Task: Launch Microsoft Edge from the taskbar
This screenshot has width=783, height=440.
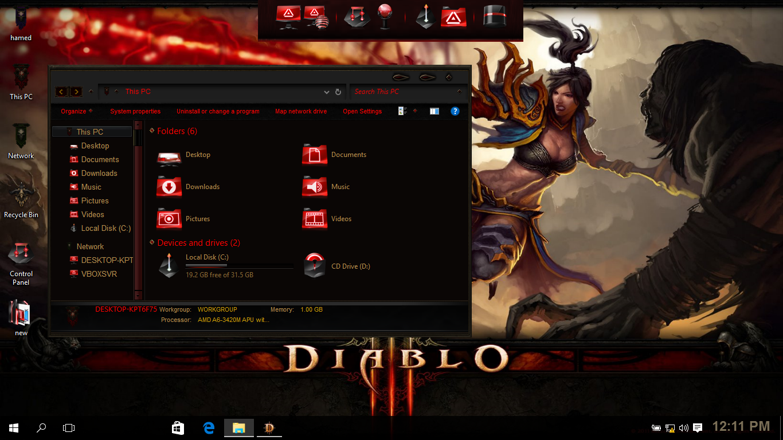Action: point(209,427)
